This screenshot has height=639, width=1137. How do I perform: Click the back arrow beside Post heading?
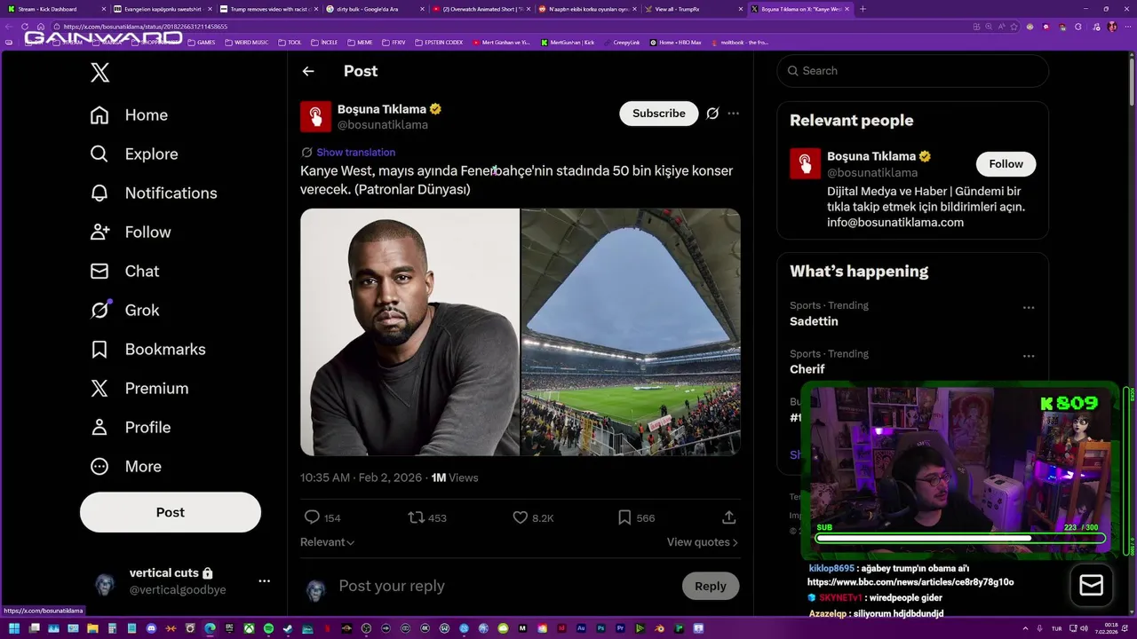coord(308,71)
